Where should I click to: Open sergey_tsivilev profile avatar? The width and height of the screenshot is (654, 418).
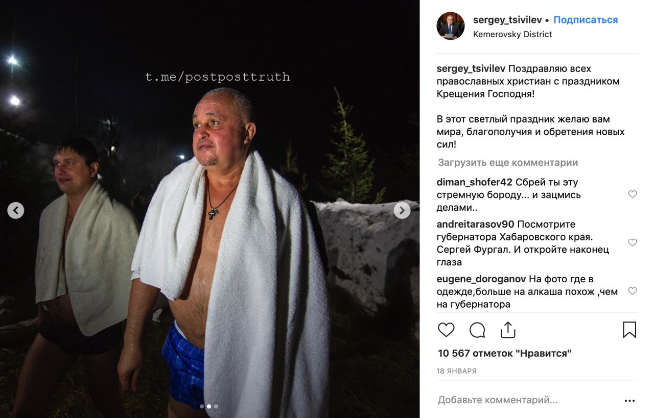tap(451, 26)
